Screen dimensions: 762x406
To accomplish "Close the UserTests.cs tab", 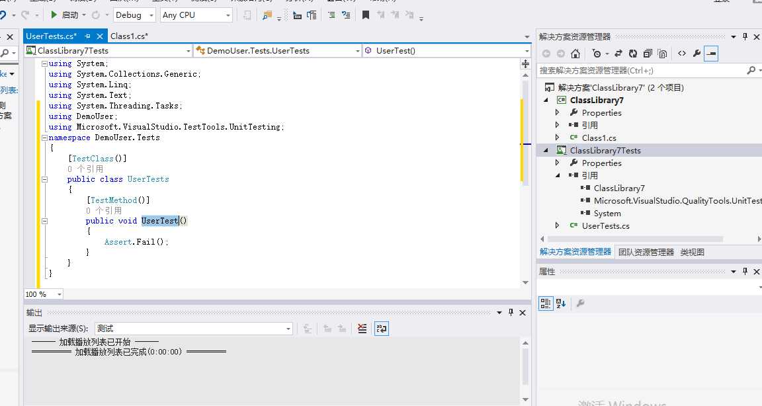I will pyautogui.click(x=100, y=36).
